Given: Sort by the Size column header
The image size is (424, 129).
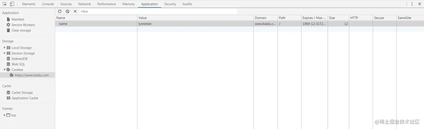Looking at the screenshot, I should (x=338, y=18).
